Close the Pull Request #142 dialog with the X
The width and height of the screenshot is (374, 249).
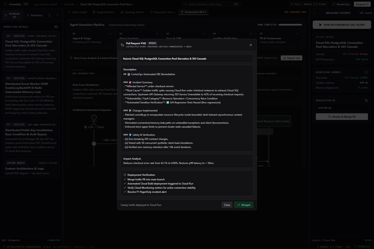(251, 45)
